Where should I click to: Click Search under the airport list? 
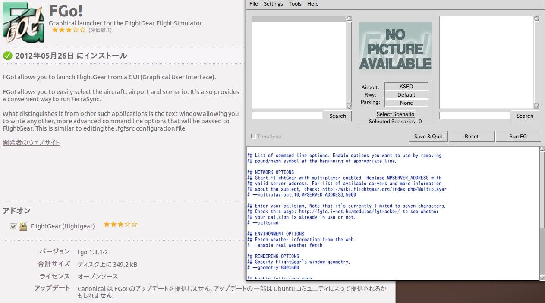click(525, 116)
